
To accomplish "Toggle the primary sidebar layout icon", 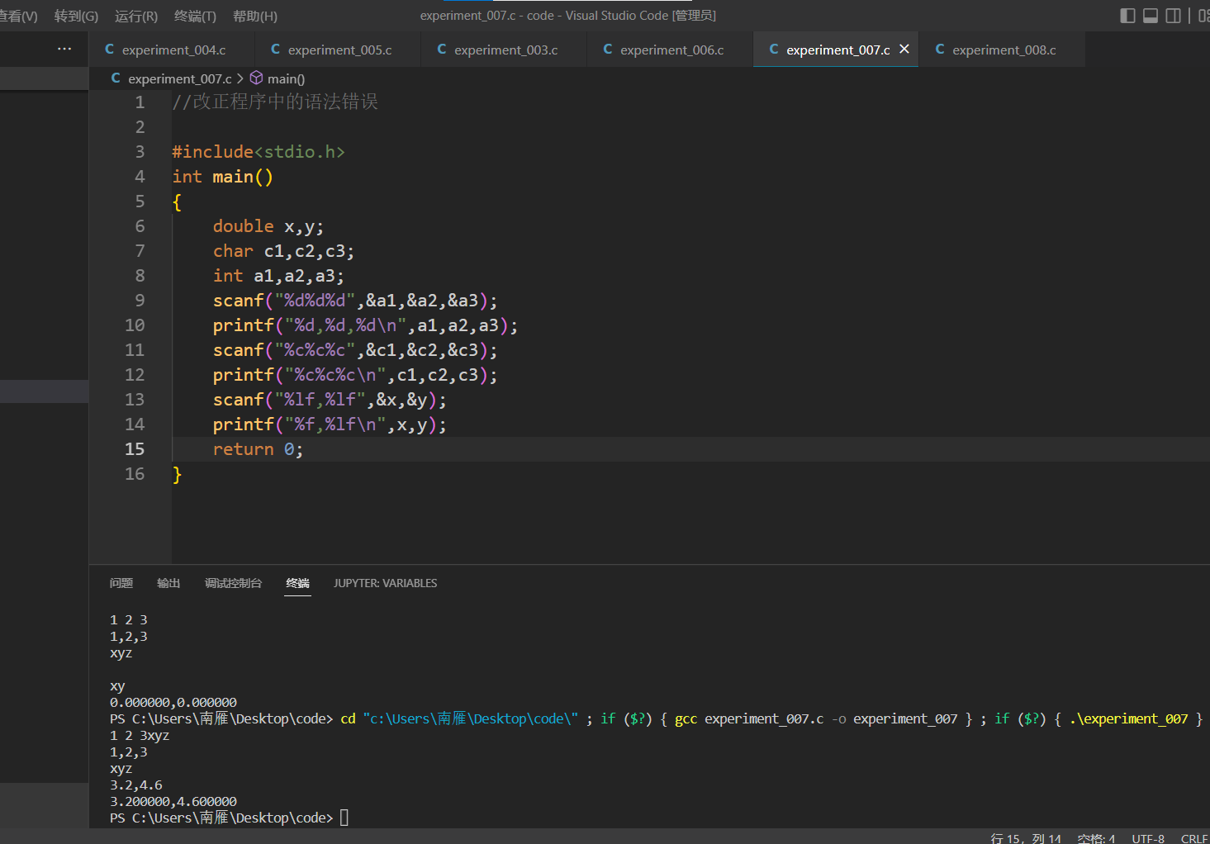I will click(1127, 16).
